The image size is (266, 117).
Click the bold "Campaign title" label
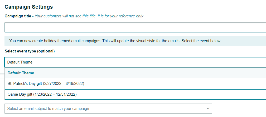[18, 16]
